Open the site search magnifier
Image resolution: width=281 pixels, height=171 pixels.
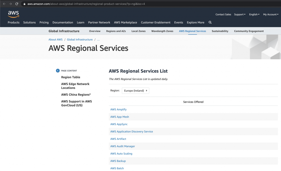210,22
